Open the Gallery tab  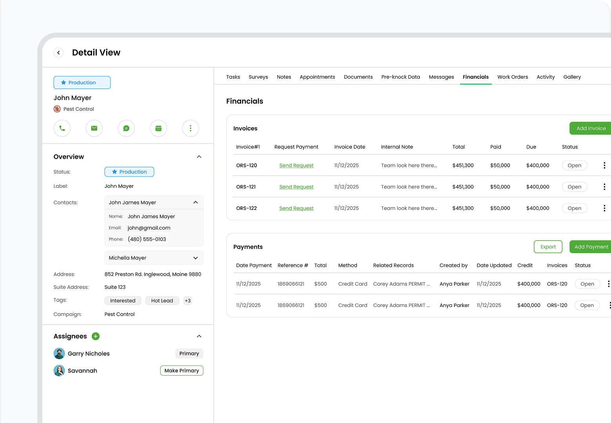(572, 77)
